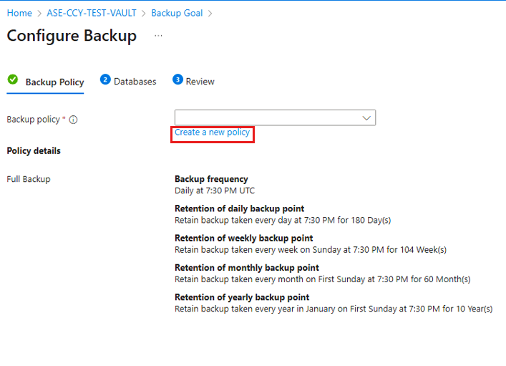This screenshot has height=366, width=506.
Task: Expand the Backup policy dropdown arrow
Action: 367,117
